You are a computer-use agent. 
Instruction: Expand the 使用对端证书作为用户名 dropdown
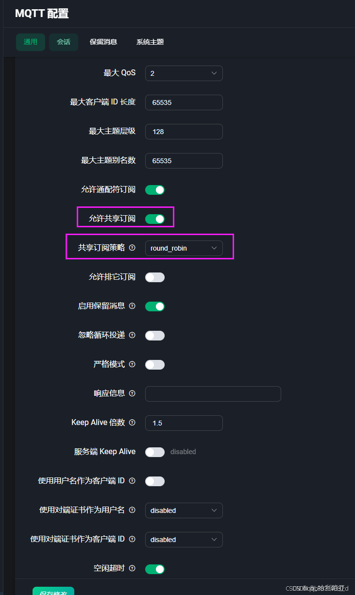[x=184, y=510]
